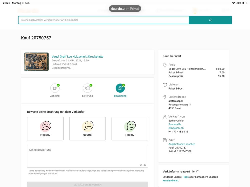The image size is (250, 187).
Task: Click the package icon beside Lieferart
Action: point(165,85)
